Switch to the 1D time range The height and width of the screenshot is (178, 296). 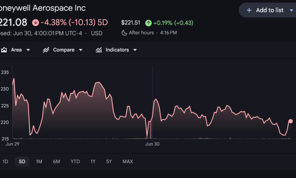5,162
